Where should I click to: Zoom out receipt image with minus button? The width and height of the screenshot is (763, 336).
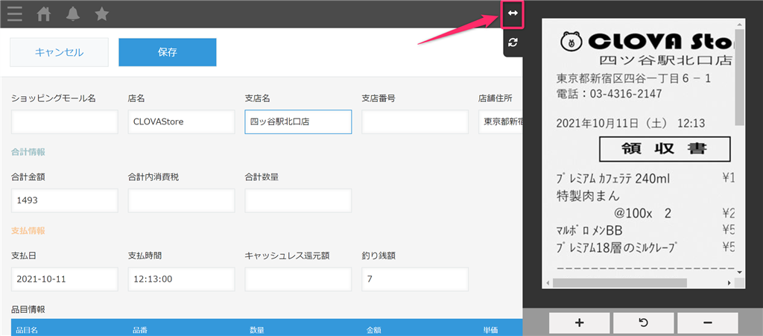point(708,323)
